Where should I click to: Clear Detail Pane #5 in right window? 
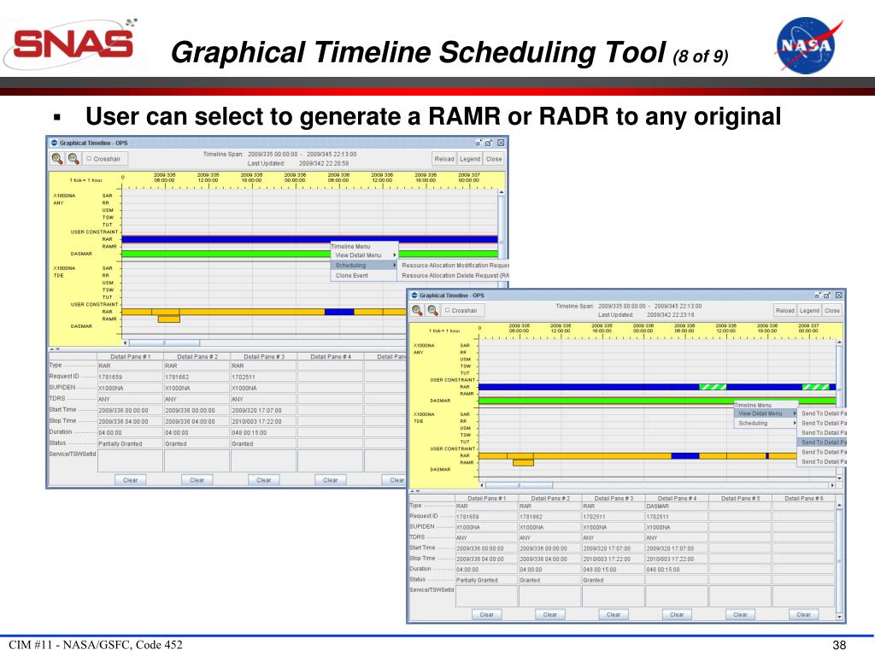coord(740,614)
